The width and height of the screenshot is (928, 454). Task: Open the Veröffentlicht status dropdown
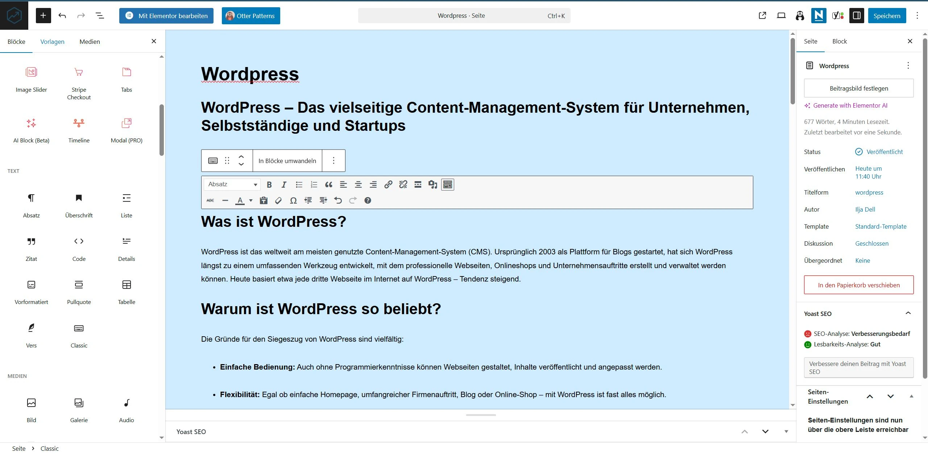(879, 152)
